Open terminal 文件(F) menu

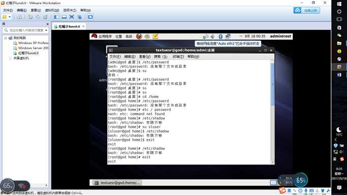pyautogui.click(x=115, y=56)
